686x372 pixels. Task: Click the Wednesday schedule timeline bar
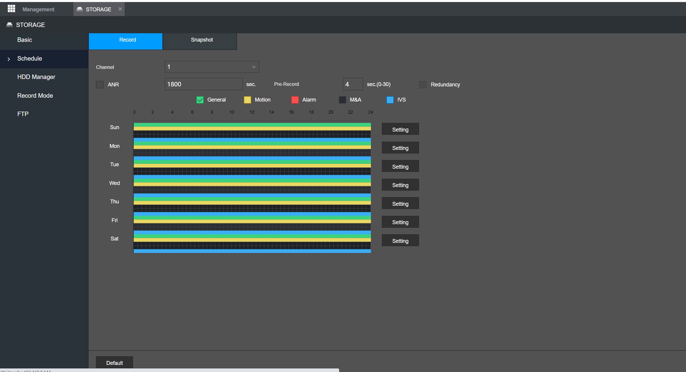[252, 184]
